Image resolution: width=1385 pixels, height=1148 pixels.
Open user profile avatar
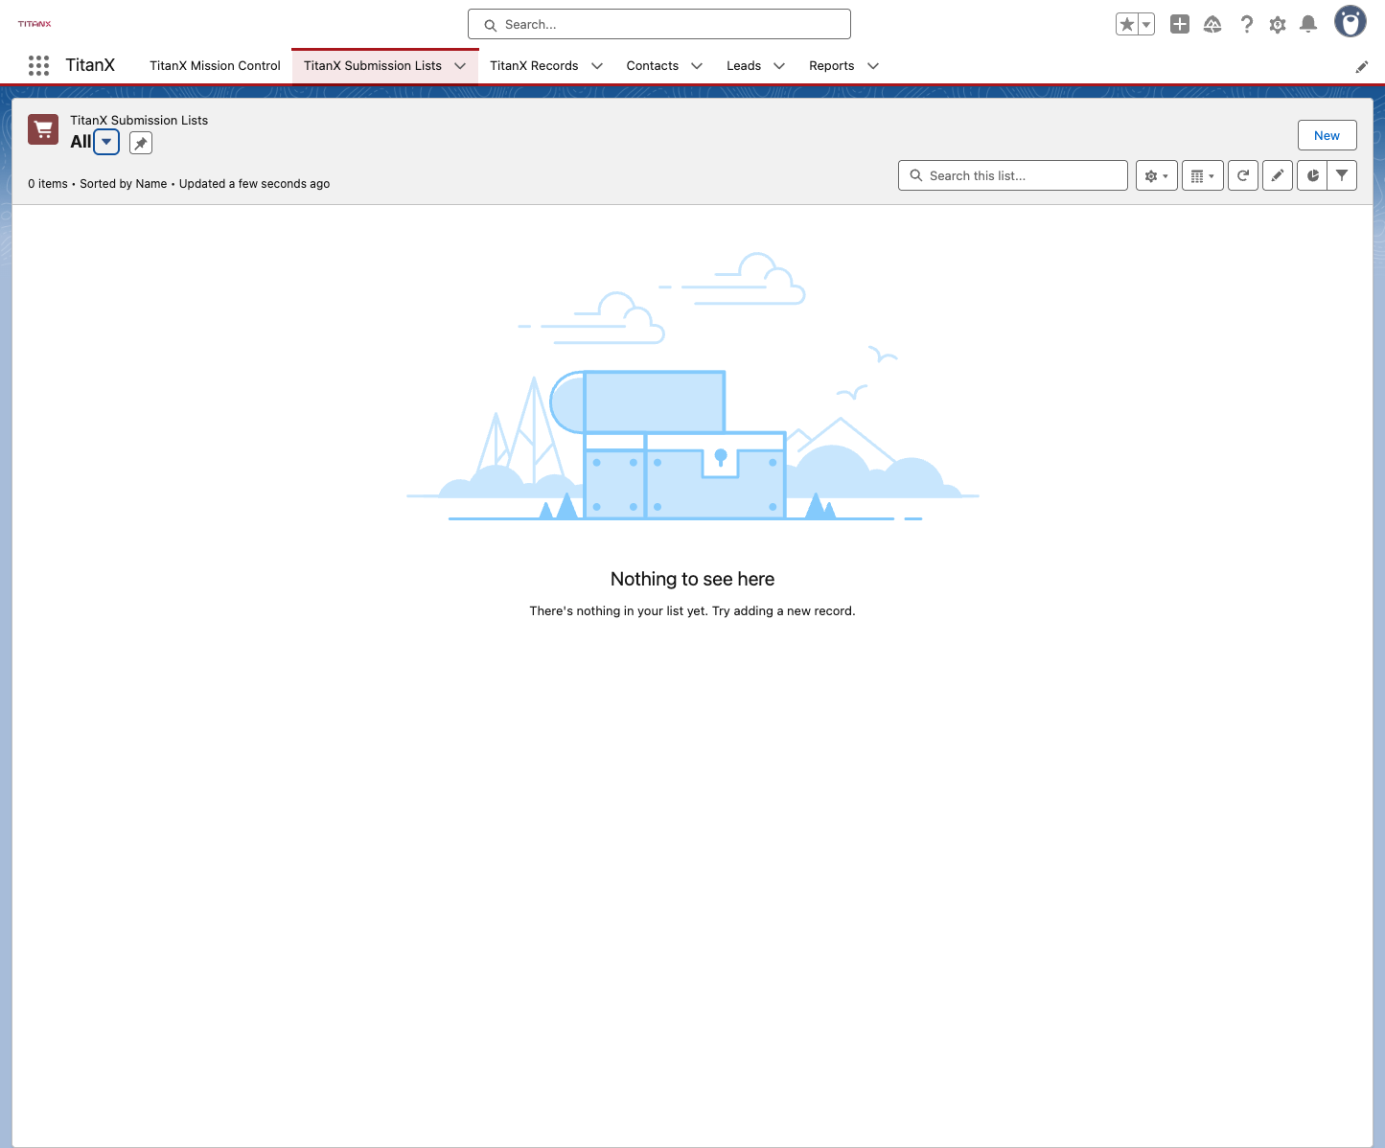[1350, 22]
